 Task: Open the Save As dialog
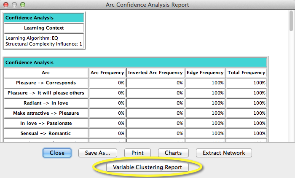pyautogui.click(x=98, y=153)
